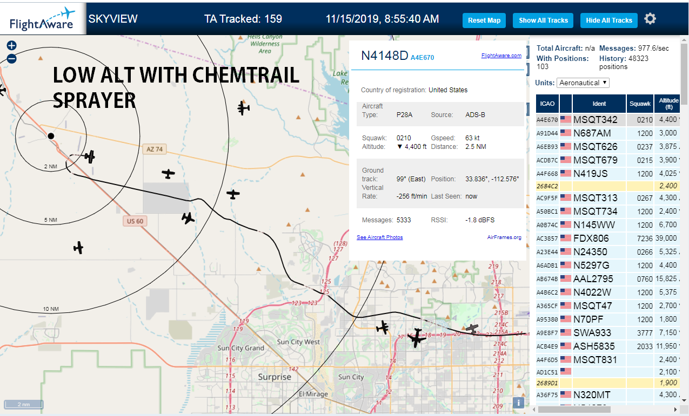The image size is (689, 416).
Task: Select the N4022W aircraft row
Action: point(608,292)
